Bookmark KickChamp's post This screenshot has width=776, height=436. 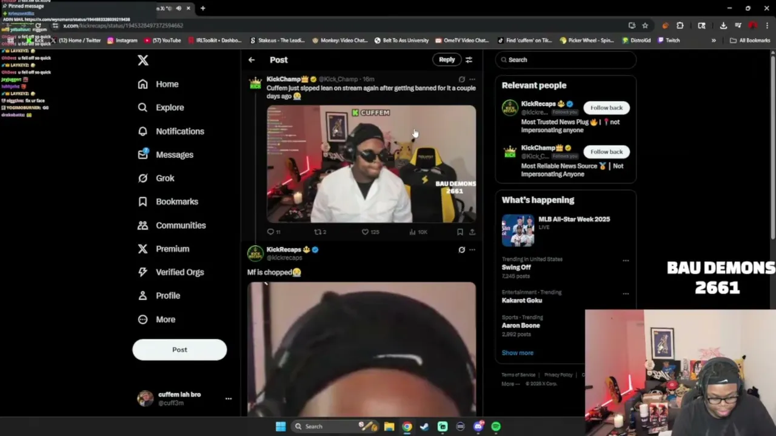(x=460, y=232)
